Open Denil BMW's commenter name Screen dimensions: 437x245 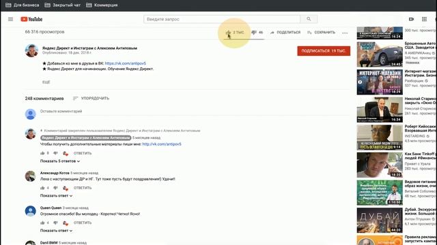[x=48, y=243]
